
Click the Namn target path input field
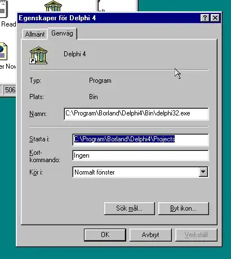tap(136, 114)
